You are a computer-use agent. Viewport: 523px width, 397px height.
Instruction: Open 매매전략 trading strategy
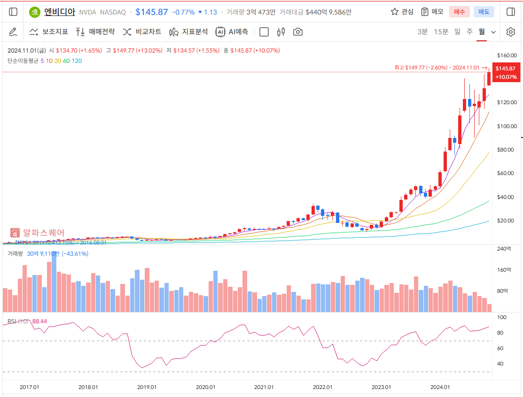95,32
